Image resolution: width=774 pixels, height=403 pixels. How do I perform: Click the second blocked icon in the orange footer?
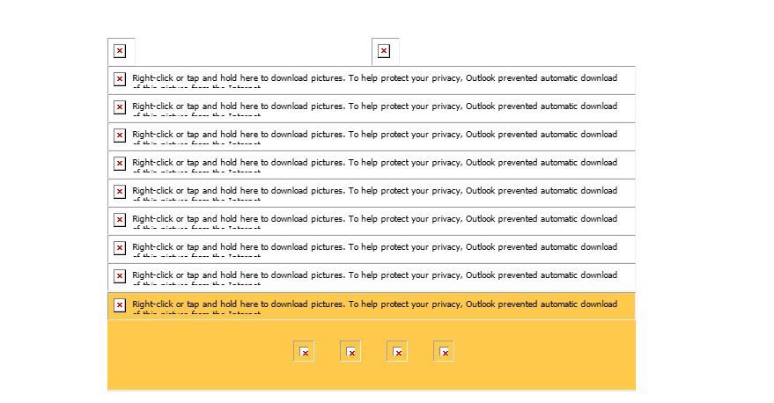coord(350,352)
